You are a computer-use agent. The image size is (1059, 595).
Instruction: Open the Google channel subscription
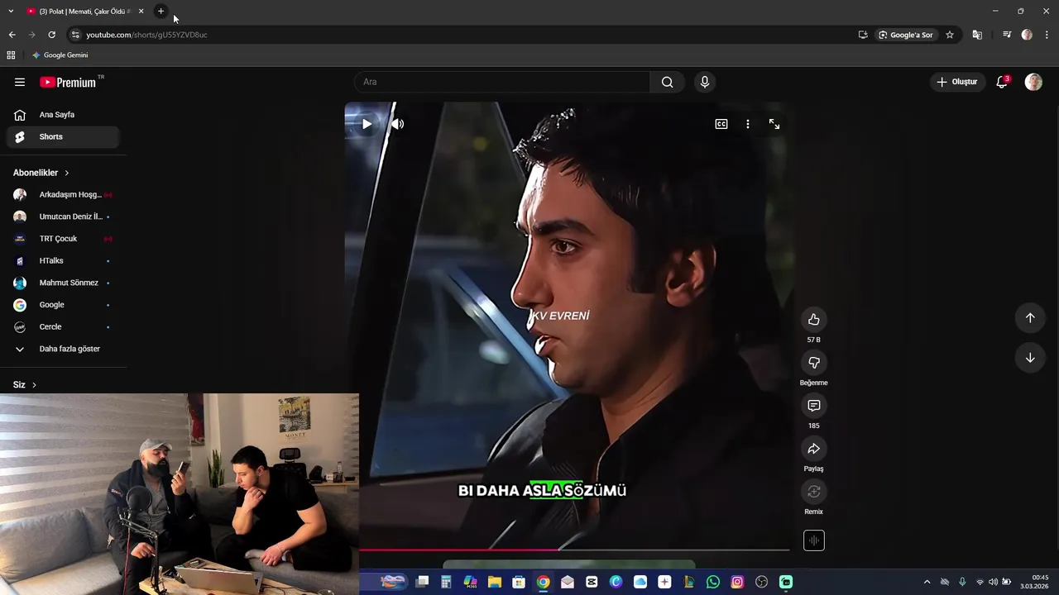click(63, 305)
